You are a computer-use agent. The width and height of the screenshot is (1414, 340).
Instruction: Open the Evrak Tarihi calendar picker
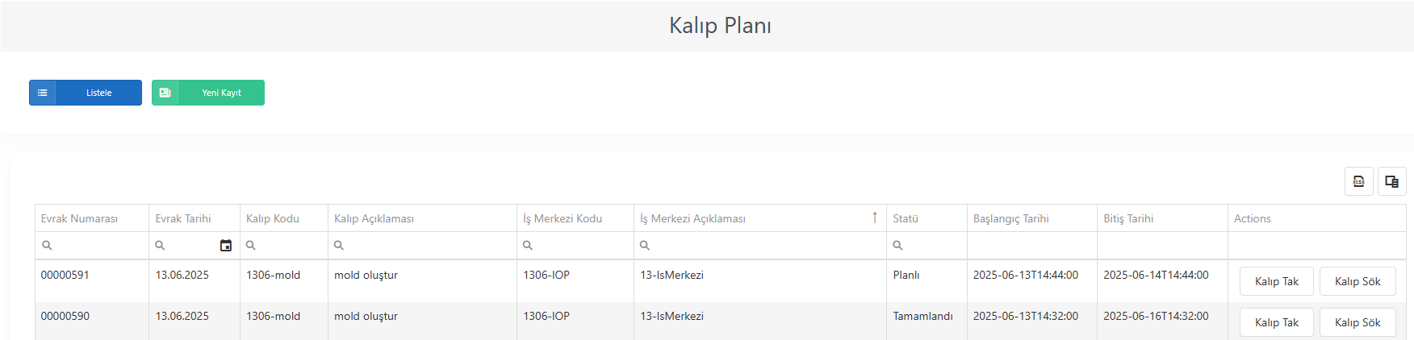pyautogui.click(x=226, y=246)
